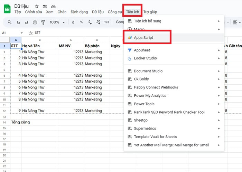Expand the AppSheet submenu
Screen dimensions: 242x172
click(219, 50)
